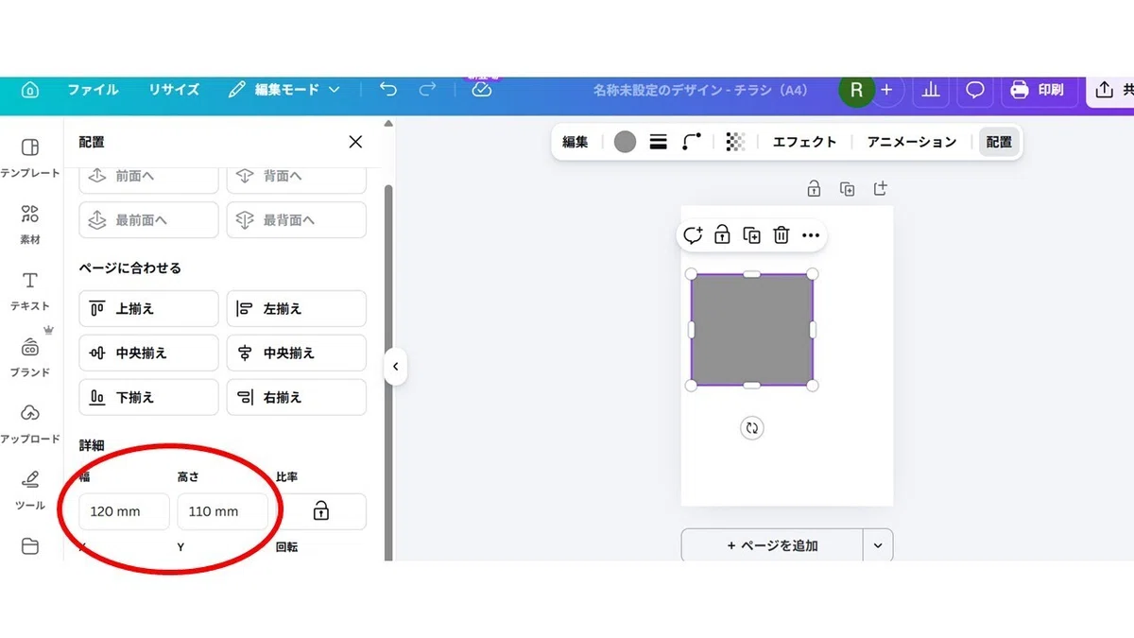This screenshot has width=1134, height=638.
Task: Open the 素材 elements panel
Action: pyautogui.click(x=30, y=224)
